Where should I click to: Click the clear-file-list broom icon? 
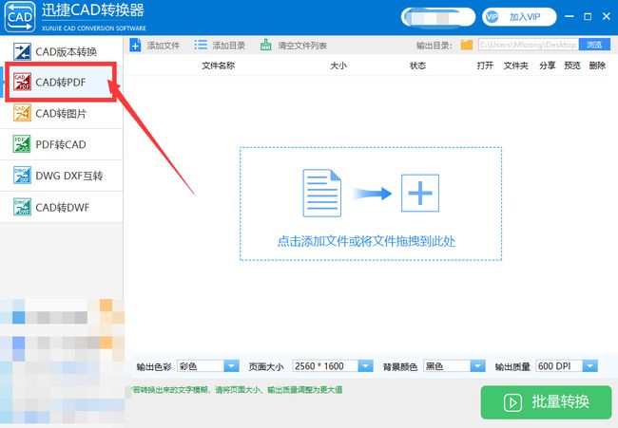pos(266,45)
